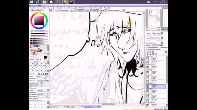Screen dimensions: 197x110
Task: Select the eyedropper color picker tool
Action: [x=40, y=60]
